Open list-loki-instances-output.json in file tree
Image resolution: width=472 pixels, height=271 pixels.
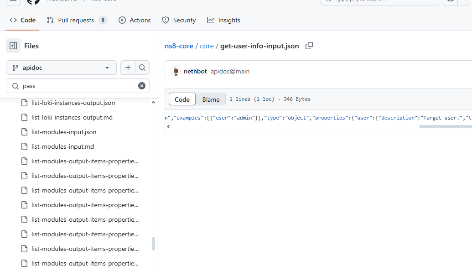tap(73, 103)
